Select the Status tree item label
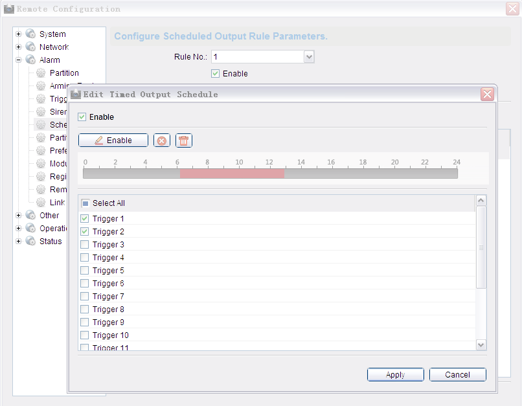Viewport: 522px width, 406px height. point(51,242)
